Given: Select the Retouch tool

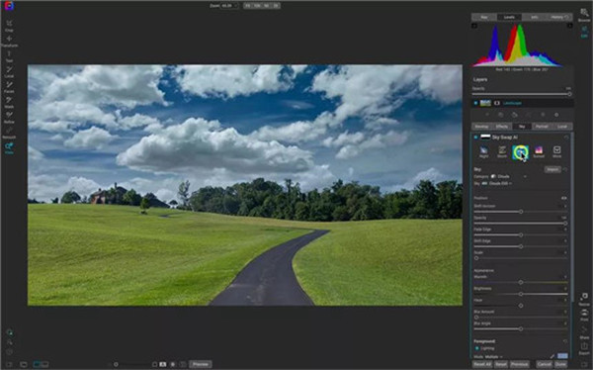Looking at the screenshot, I should tap(9, 133).
